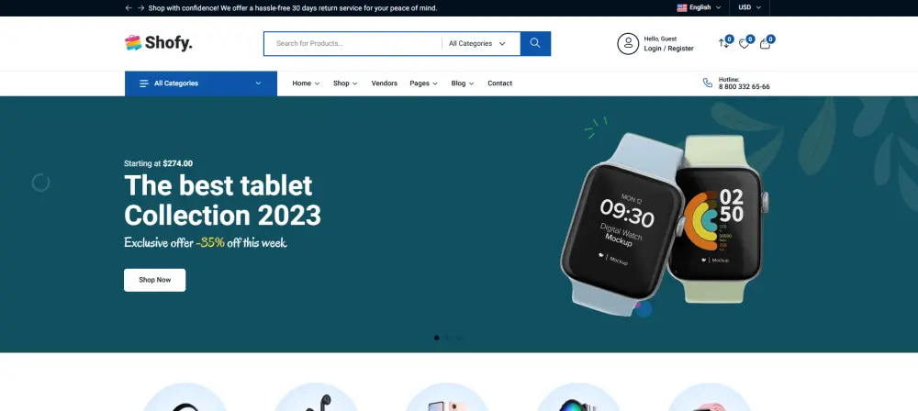Click the Shop Now button
Image resolution: width=918 pixels, height=411 pixels.
[x=154, y=280]
